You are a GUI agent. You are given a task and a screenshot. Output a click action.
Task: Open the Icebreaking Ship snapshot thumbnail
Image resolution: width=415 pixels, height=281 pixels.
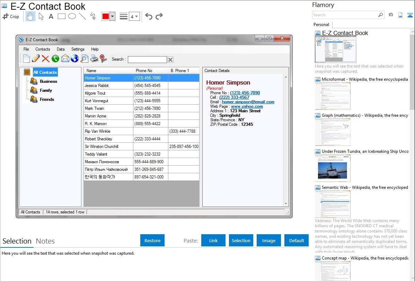tap(333, 168)
